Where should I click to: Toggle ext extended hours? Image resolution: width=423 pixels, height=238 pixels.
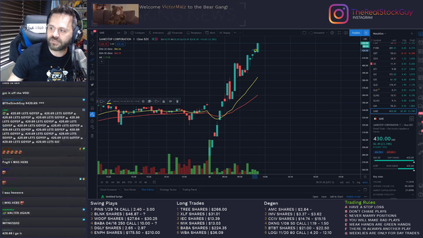click(348, 182)
